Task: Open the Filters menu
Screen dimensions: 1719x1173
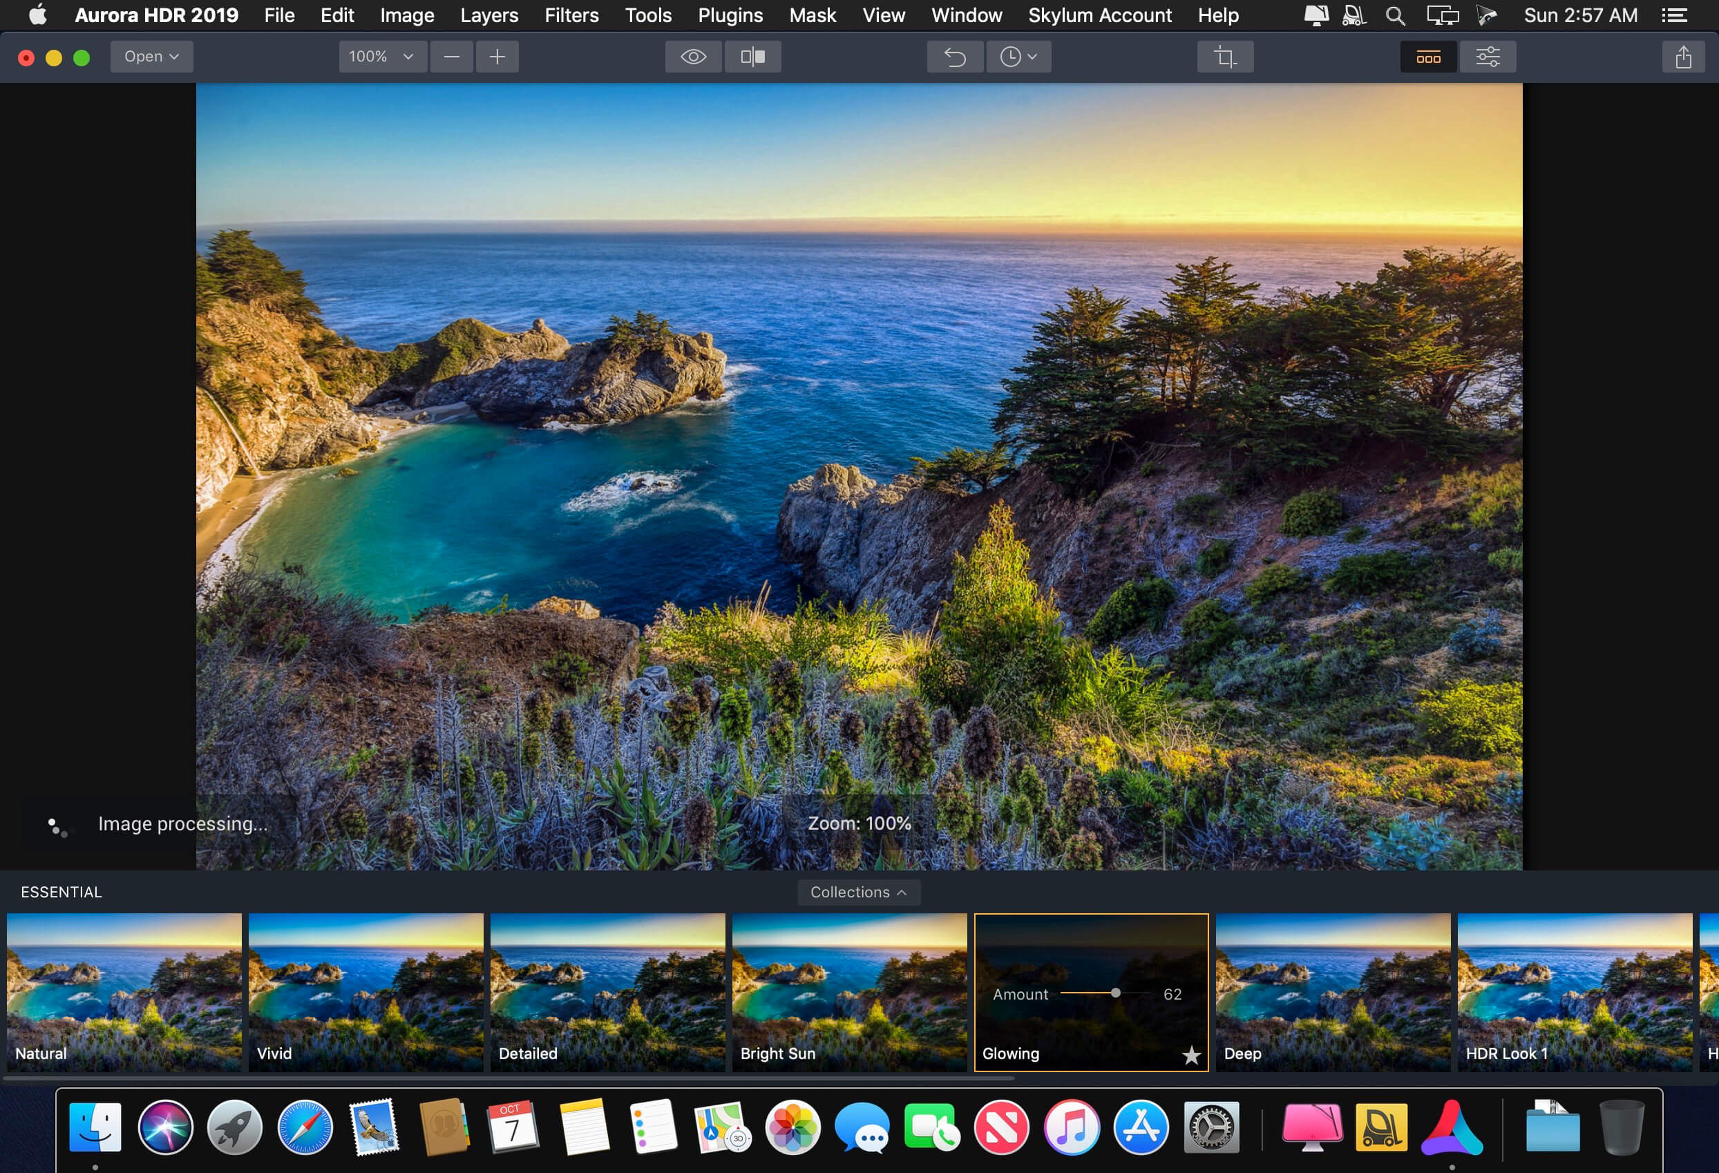Action: [x=571, y=15]
